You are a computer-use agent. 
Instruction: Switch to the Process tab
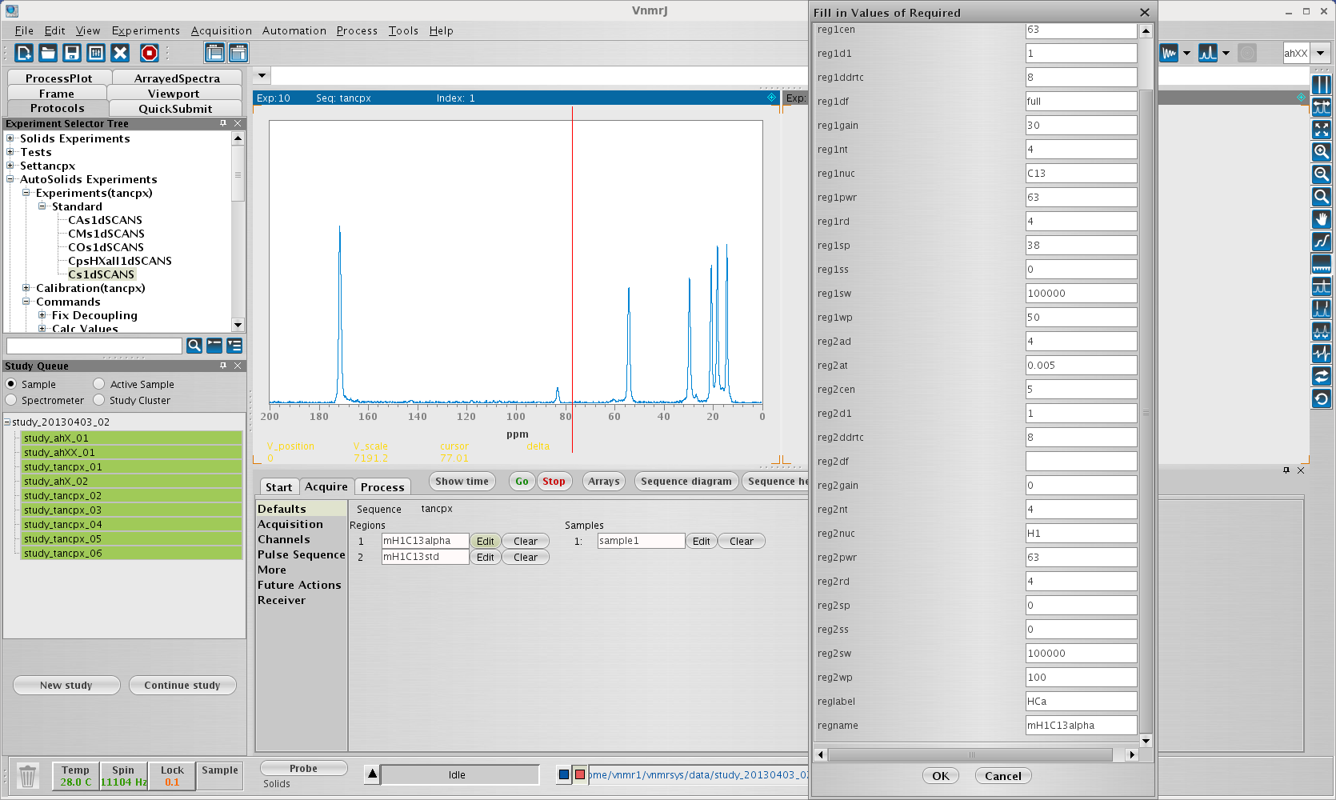[x=382, y=487]
